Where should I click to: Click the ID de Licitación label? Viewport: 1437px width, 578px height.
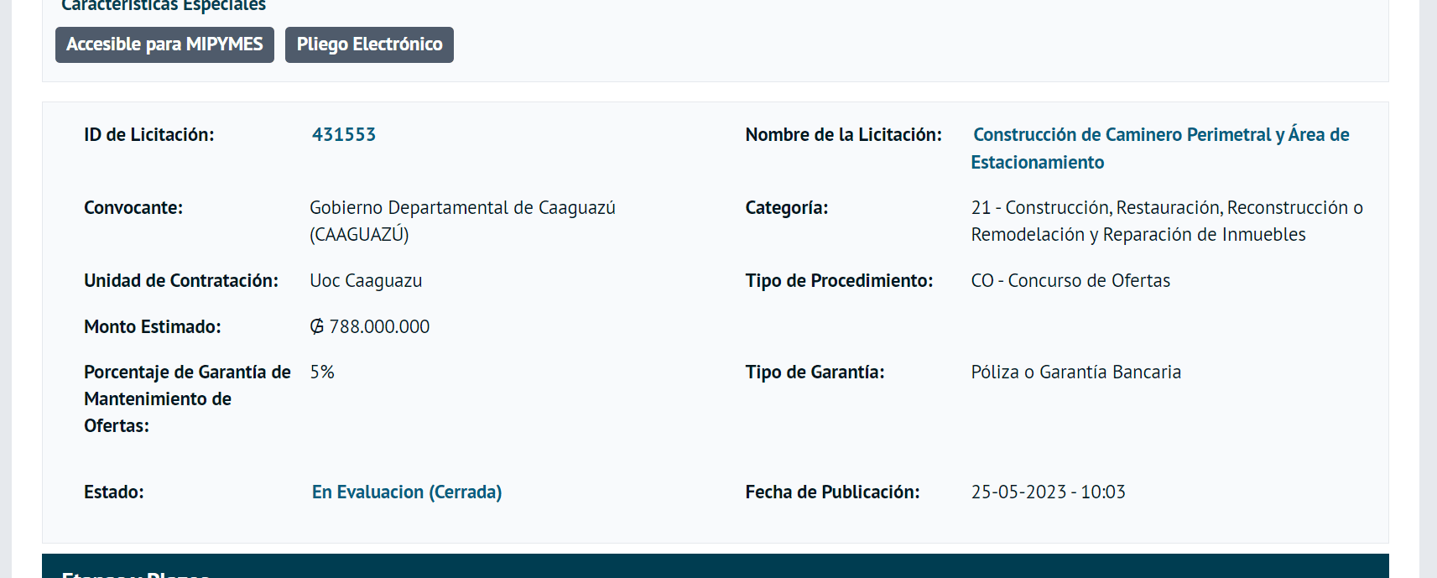pyautogui.click(x=149, y=135)
